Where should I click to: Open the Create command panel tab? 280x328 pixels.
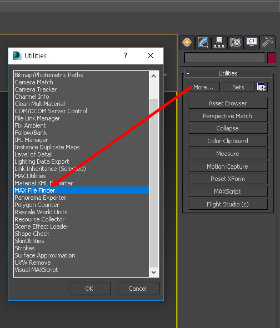[187, 42]
